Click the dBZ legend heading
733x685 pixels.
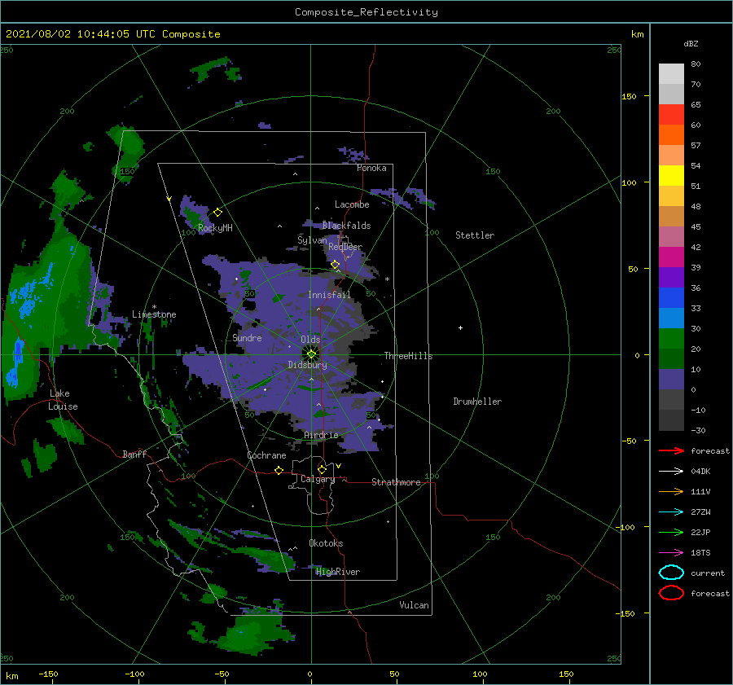coord(691,43)
